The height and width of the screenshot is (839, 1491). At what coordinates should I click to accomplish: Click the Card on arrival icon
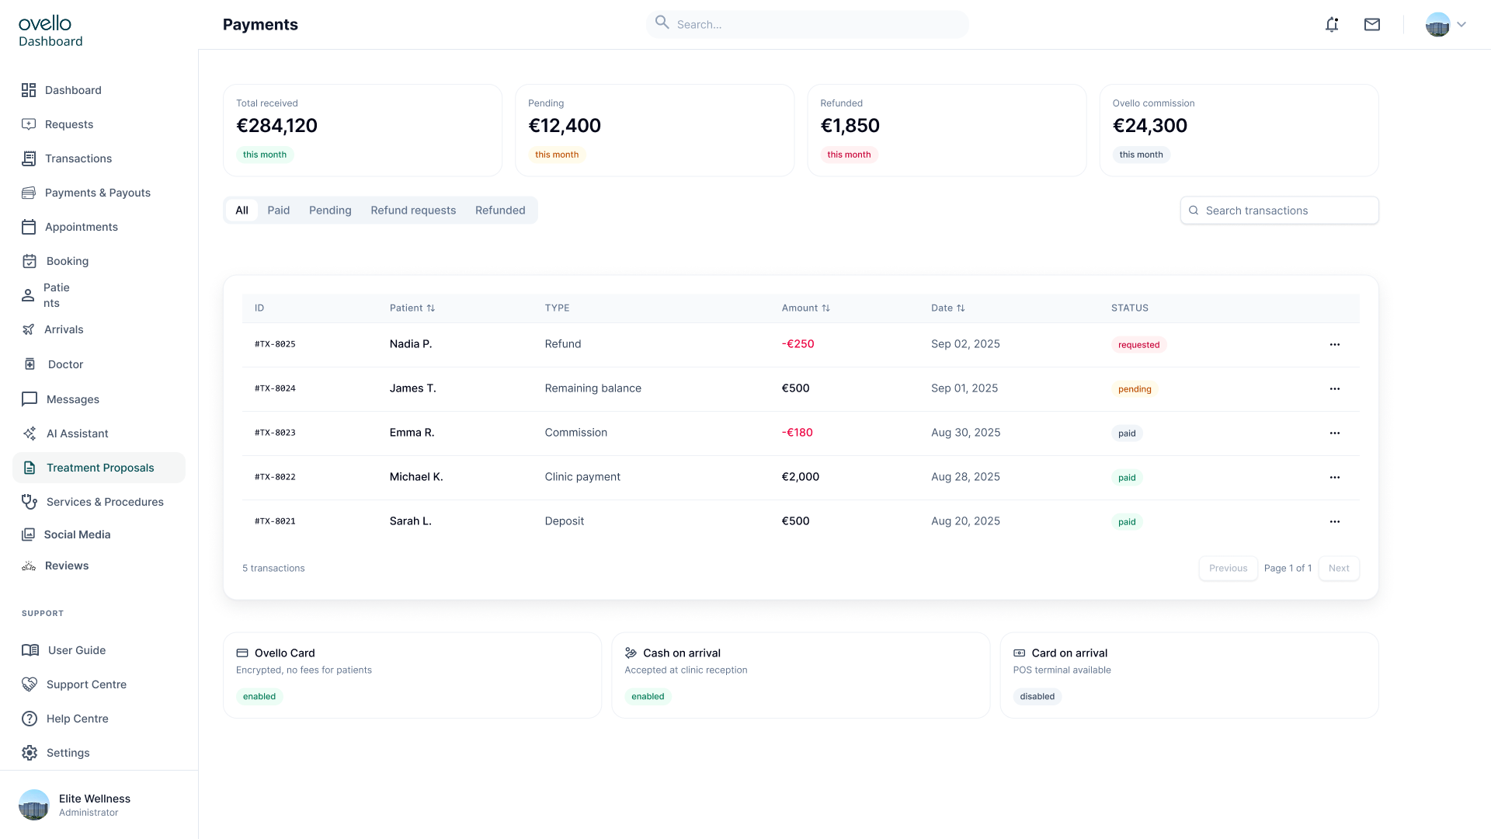1020,653
